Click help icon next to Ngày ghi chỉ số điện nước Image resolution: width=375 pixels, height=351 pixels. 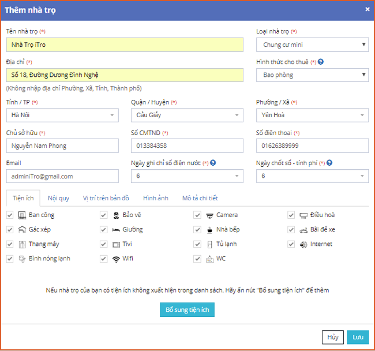click(x=213, y=163)
